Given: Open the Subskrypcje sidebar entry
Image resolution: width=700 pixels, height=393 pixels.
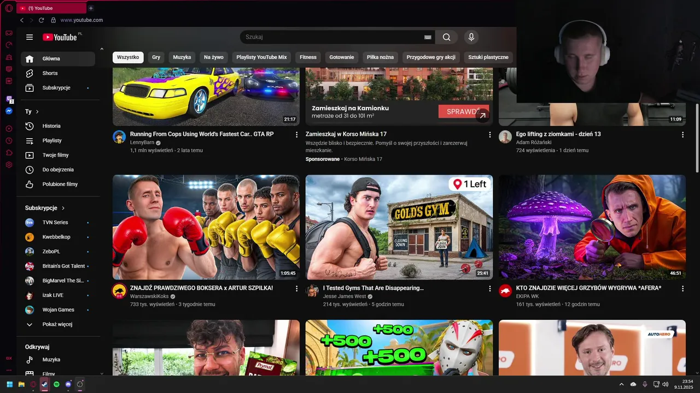Looking at the screenshot, I should click(58, 88).
